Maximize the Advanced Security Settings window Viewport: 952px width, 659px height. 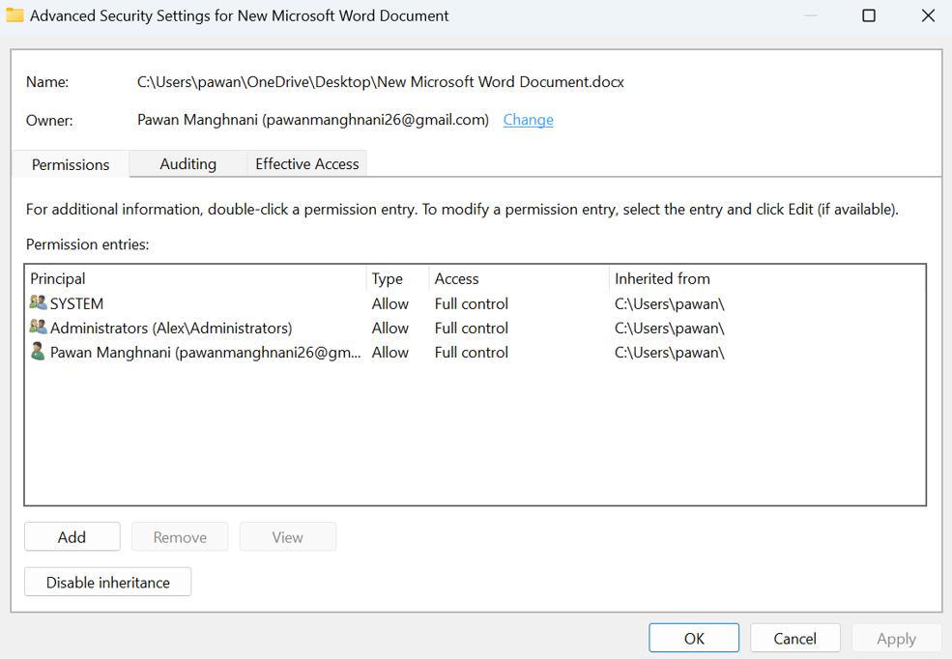point(868,15)
